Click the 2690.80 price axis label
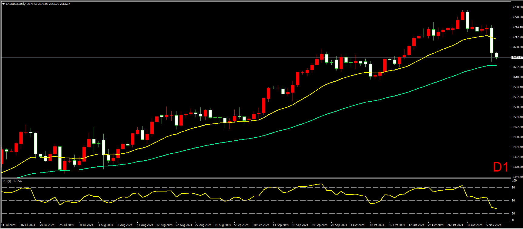 click(518, 47)
